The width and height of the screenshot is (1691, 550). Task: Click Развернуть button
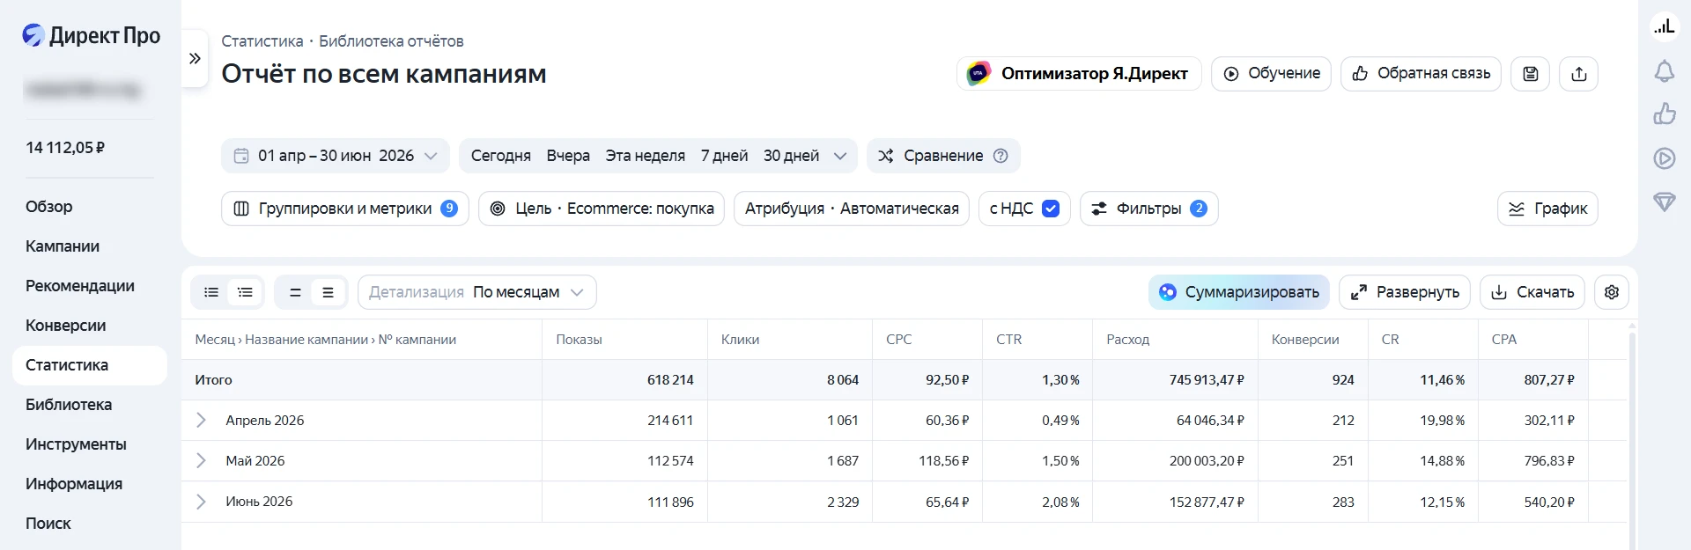tap(1405, 292)
